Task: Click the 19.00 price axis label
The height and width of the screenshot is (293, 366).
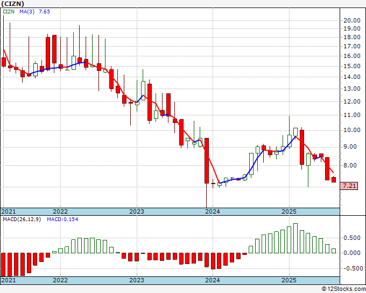Action: [352, 28]
